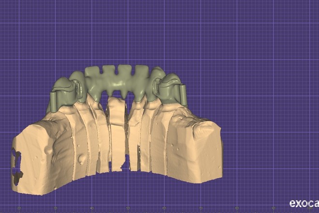Click the ruler mark labeled 20
This screenshot has height=213, width=319.
(19, 209)
